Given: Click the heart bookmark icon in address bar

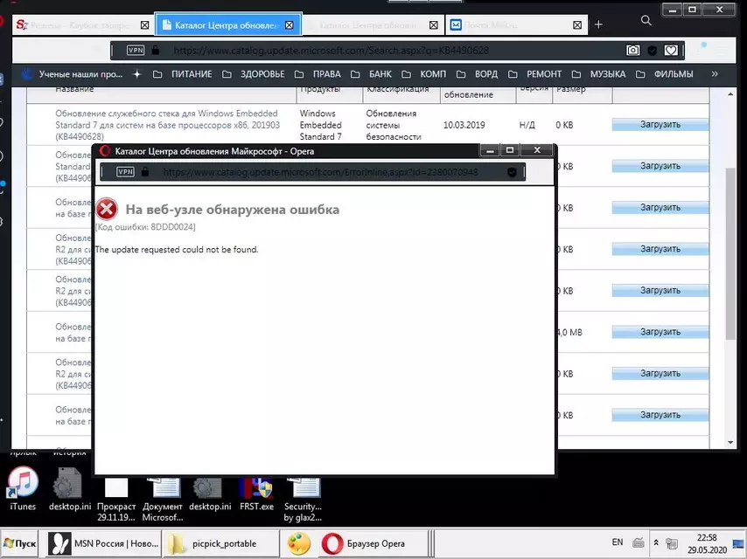Looking at the screenshot, I should pyautogui.click(x=671, y=50).
